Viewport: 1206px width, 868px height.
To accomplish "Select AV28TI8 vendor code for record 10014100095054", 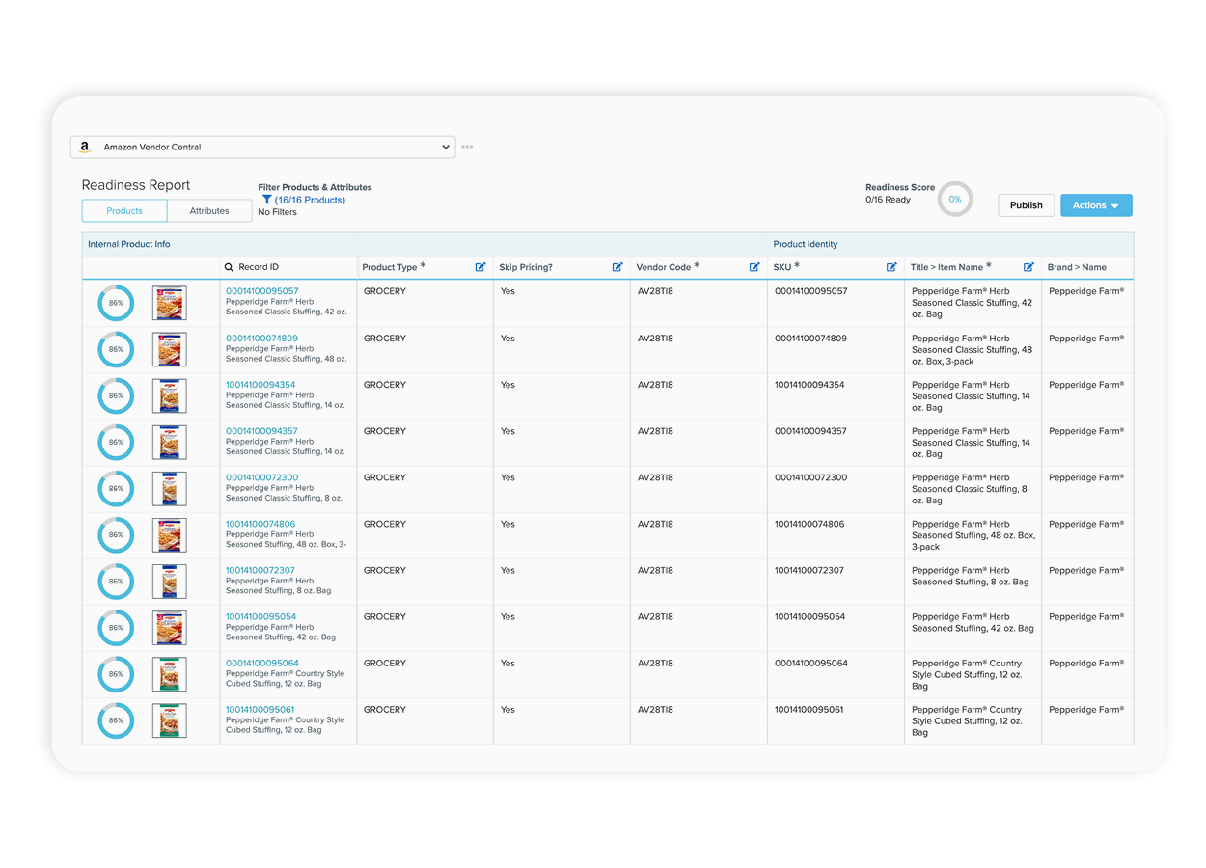I will (x=699, y=628).
